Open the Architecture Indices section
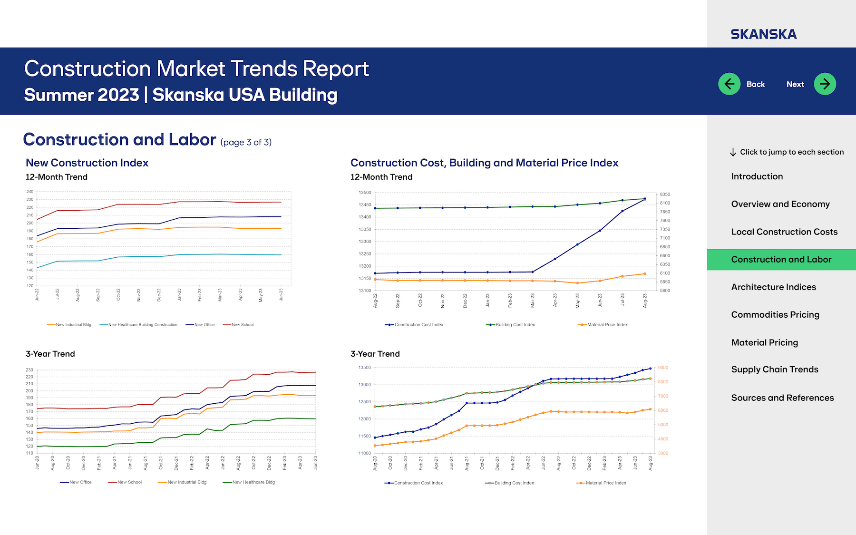Image resolution: width=856 pixels, height=535 pixels. point(773,287)
